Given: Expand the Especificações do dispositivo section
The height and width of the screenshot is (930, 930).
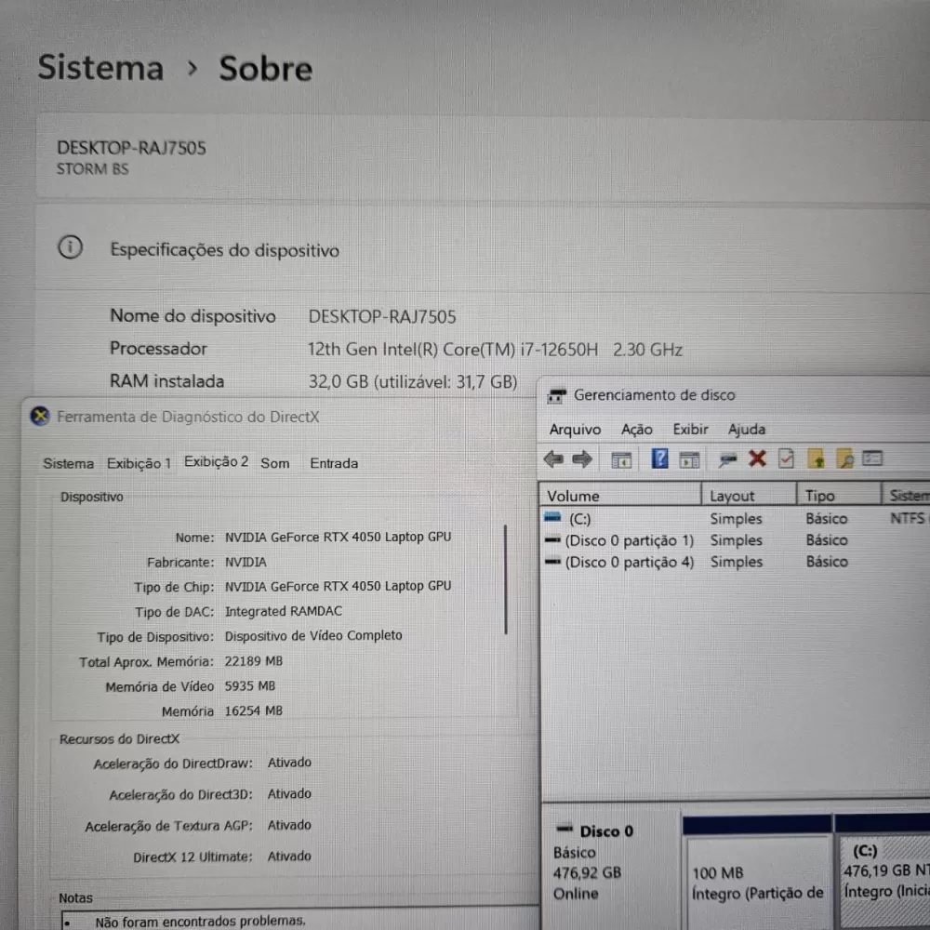Looking at the screenshot, I should tap(481, 249).
